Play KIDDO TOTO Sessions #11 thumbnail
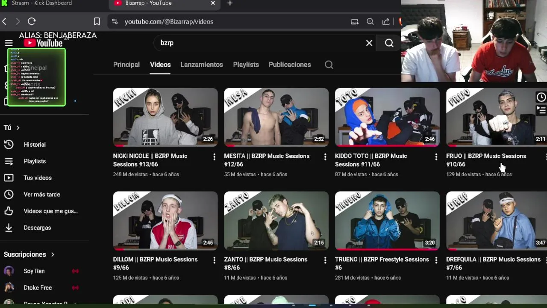Viewport: 547px width, 308px height. pos(387,117)
